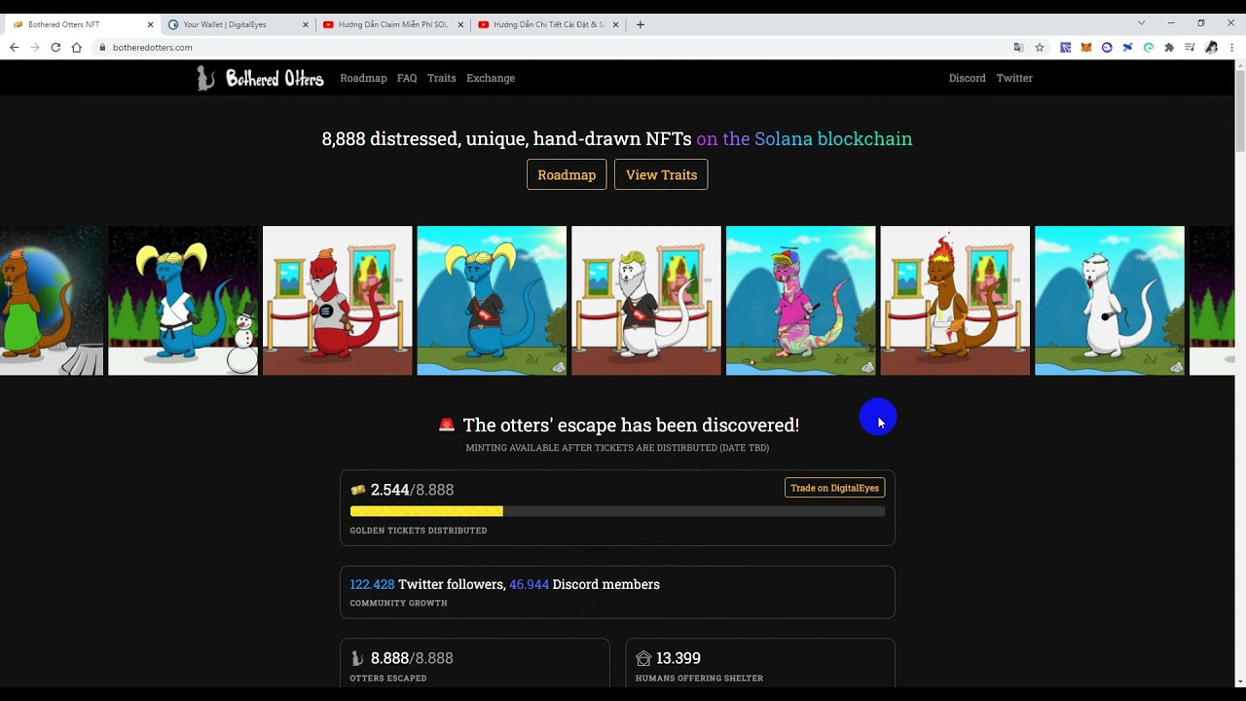Screen dimensions: 1246x701
Task: Open the teal swirl extension icon
Action: [1149, 47]
